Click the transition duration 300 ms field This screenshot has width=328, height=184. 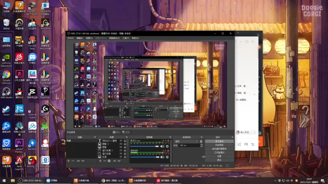[x=189, y=146]
